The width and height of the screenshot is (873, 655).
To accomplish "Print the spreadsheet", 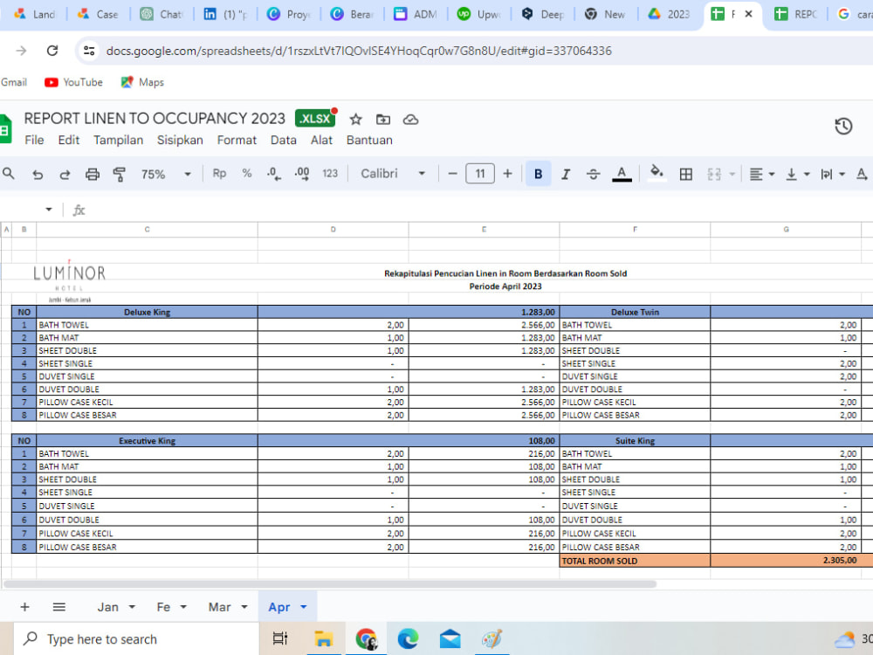I will [x=93, y=175].
